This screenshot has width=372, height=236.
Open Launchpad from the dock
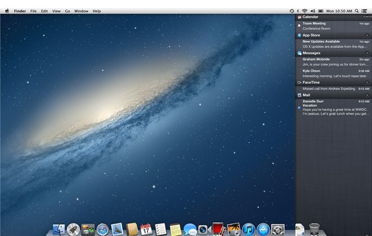[x=73, y=229]
